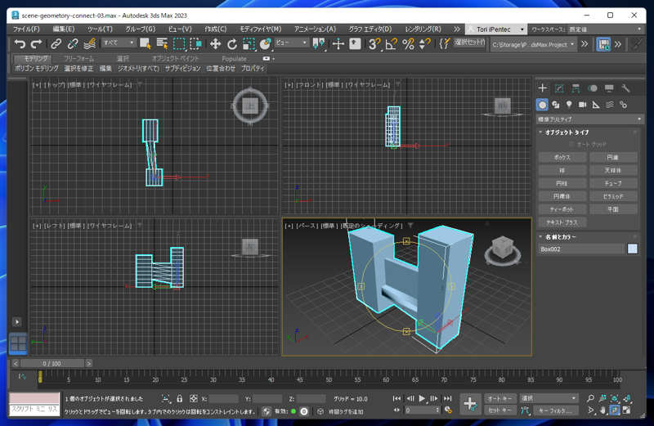
Task: Click the テキスト プラス button
Action: click(562, 222)
